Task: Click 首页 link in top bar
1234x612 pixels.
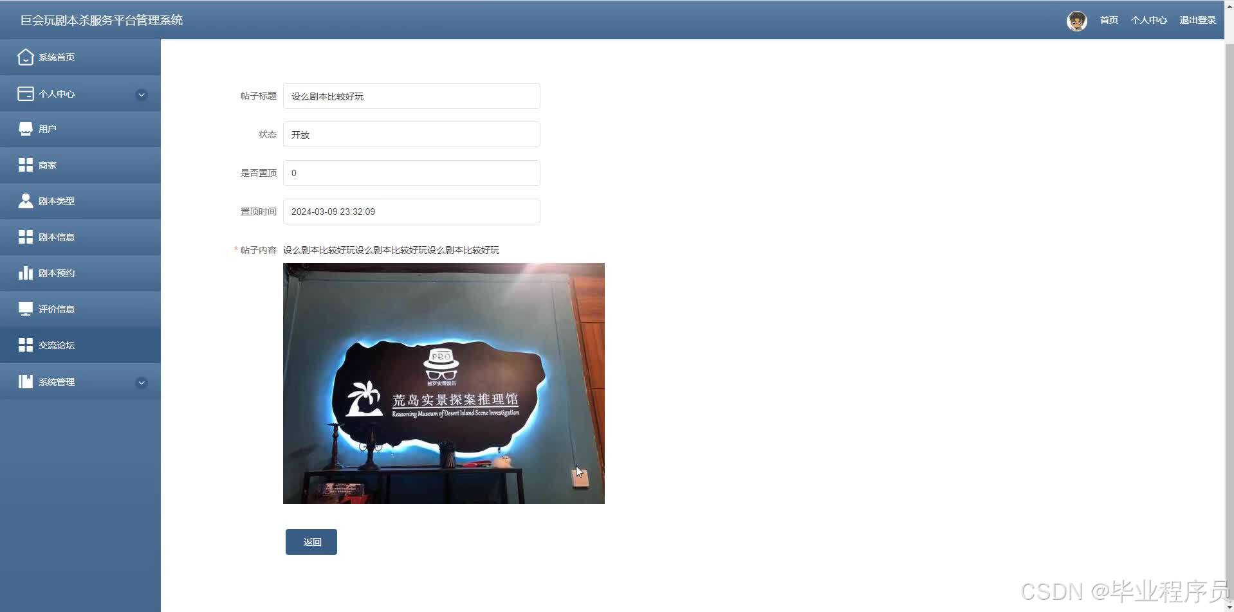Action: click(x=1109, y=21)
